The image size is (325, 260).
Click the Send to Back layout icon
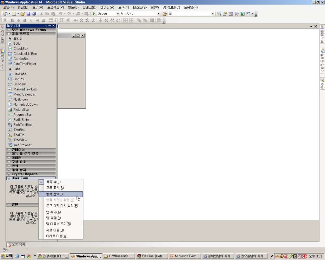point(144,20)
